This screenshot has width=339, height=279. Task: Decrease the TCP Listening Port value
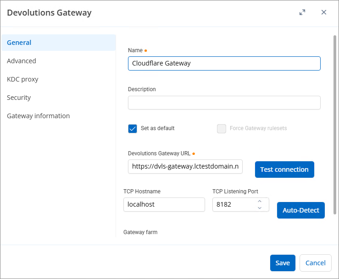point(260,208)
